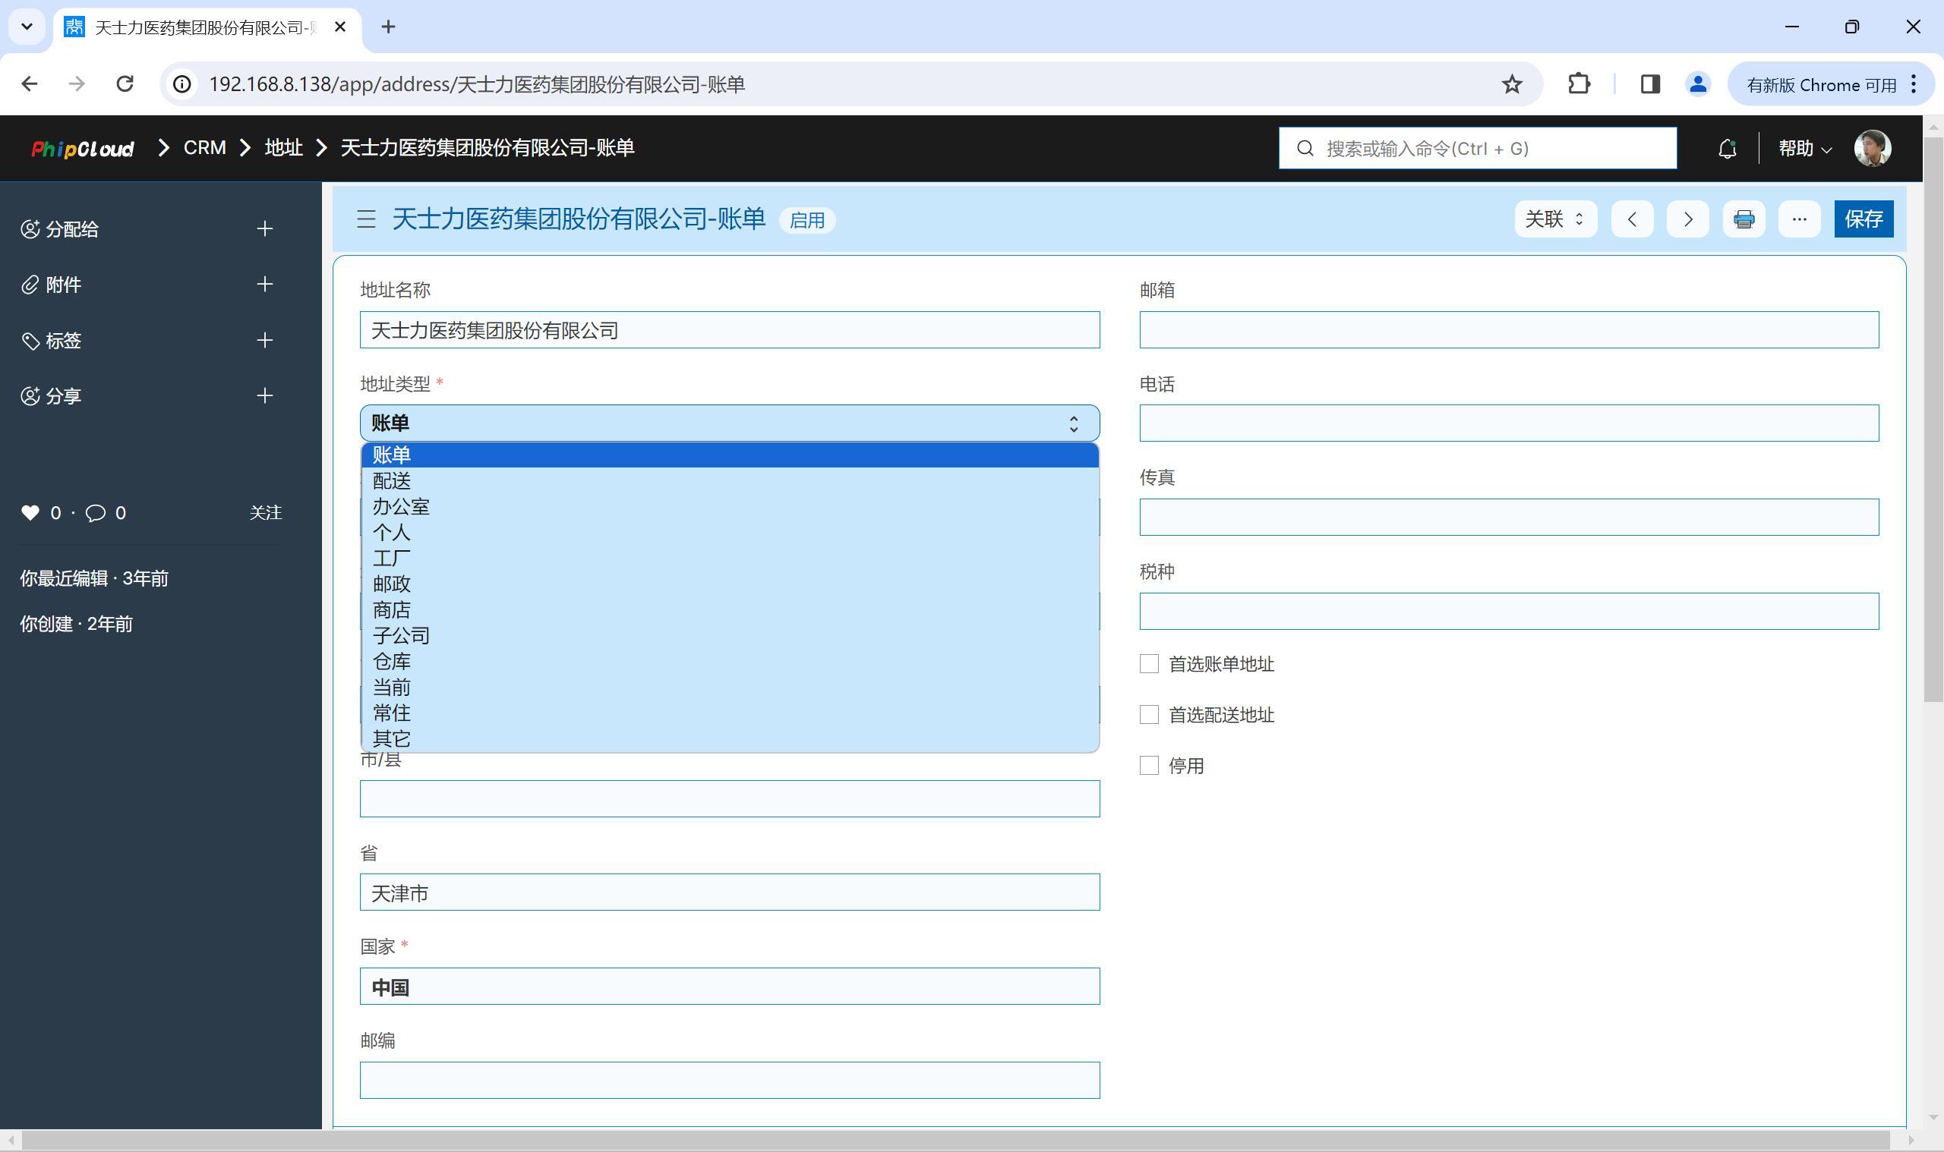Add a share with the 分享 plus
Viewport: 1944px width, 1152px height.
[265, 395]
